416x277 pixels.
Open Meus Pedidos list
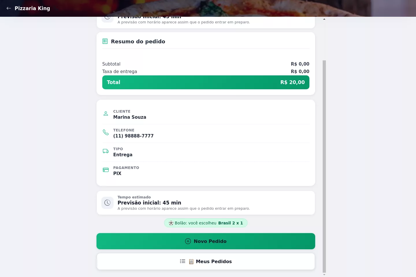click(x=206, y=261)
